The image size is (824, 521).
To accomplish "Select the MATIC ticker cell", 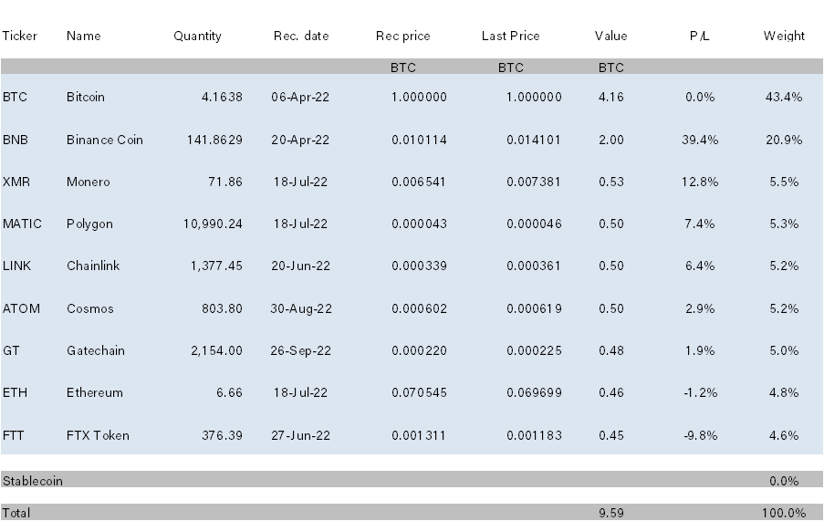I will tap(22, 224).
